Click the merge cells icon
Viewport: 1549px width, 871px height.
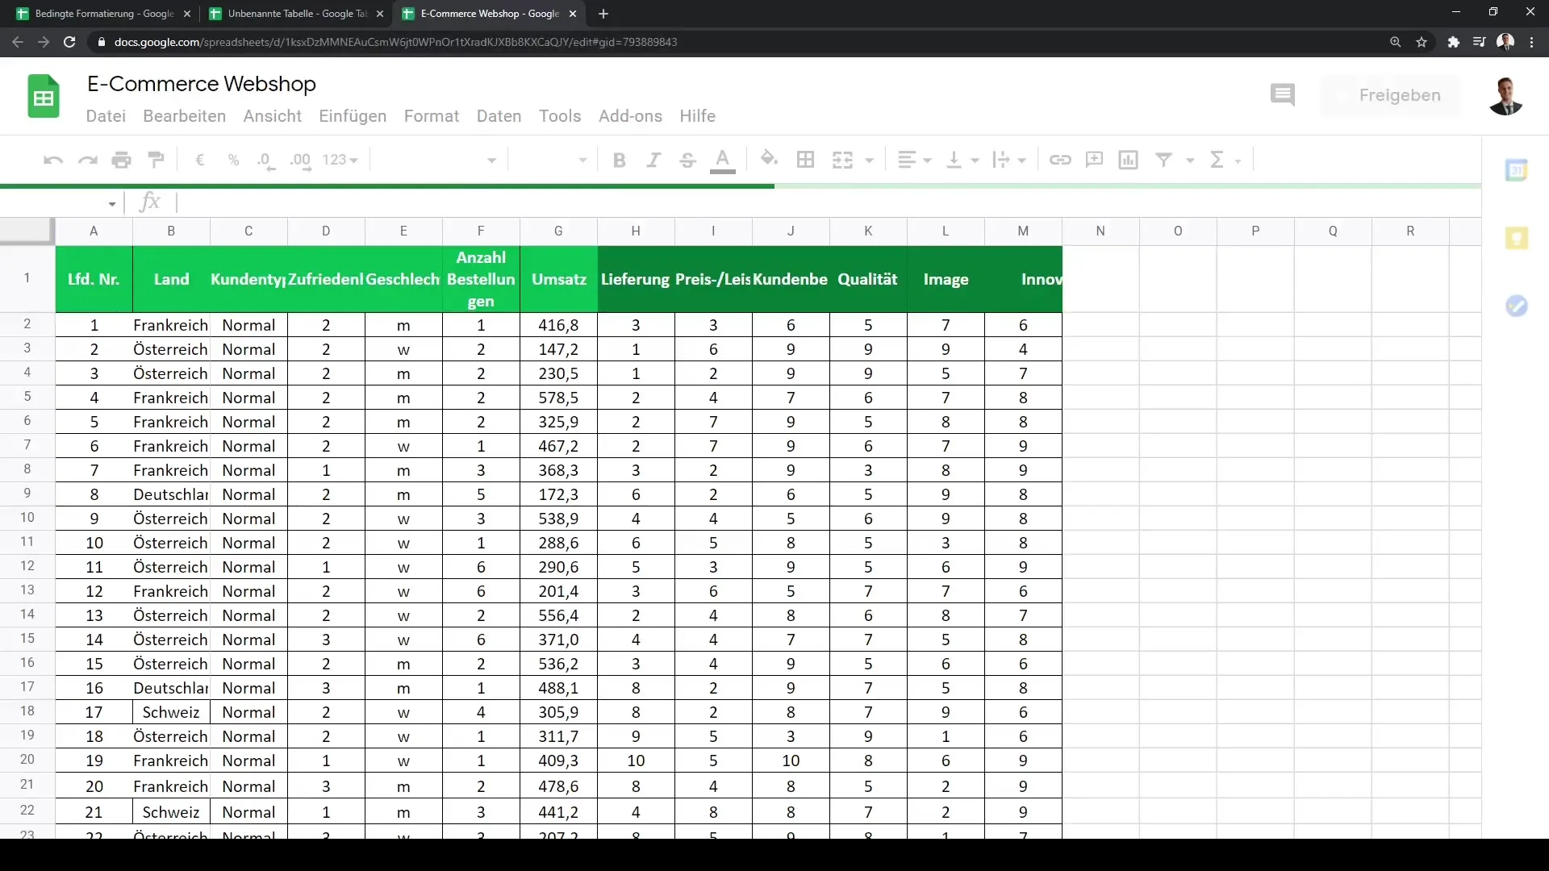[x=842, y=160]
